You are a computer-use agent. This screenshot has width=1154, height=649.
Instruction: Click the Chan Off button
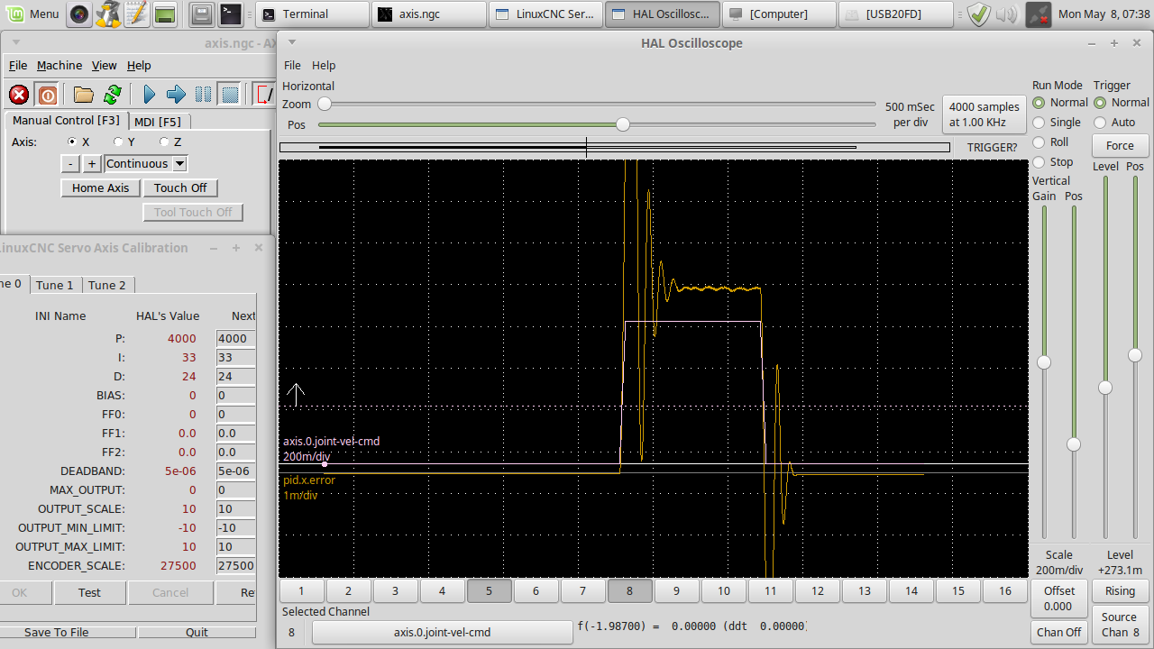click(x=1059, y=632)
